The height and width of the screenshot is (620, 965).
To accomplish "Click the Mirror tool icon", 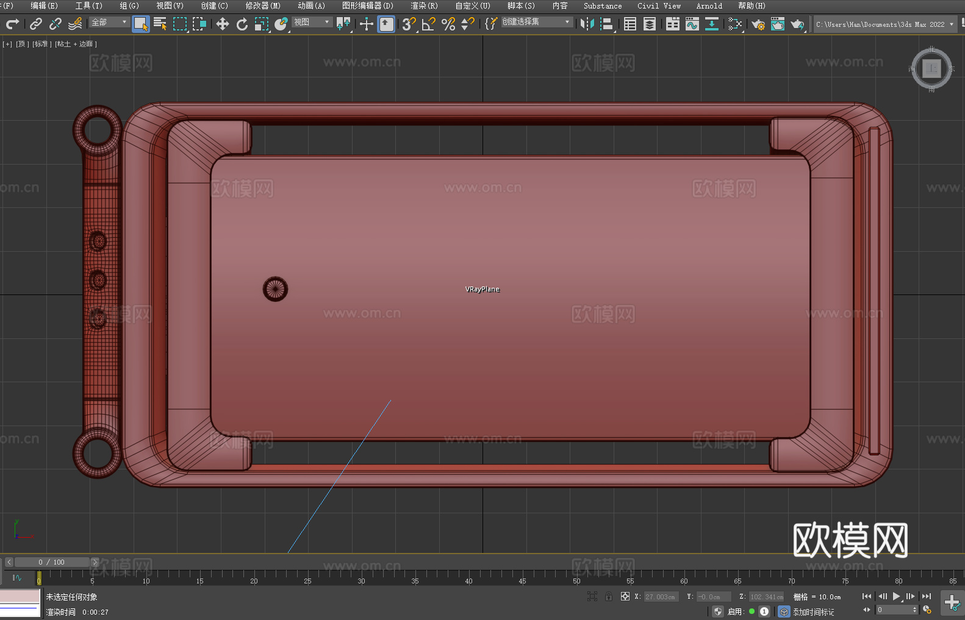I will coord(587,24).
